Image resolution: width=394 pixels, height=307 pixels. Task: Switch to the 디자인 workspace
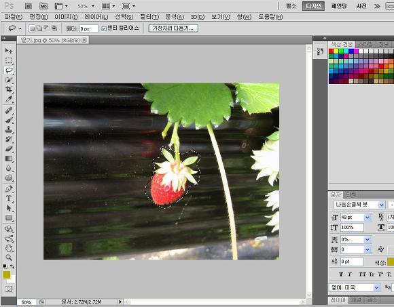[x=313, y=6]
